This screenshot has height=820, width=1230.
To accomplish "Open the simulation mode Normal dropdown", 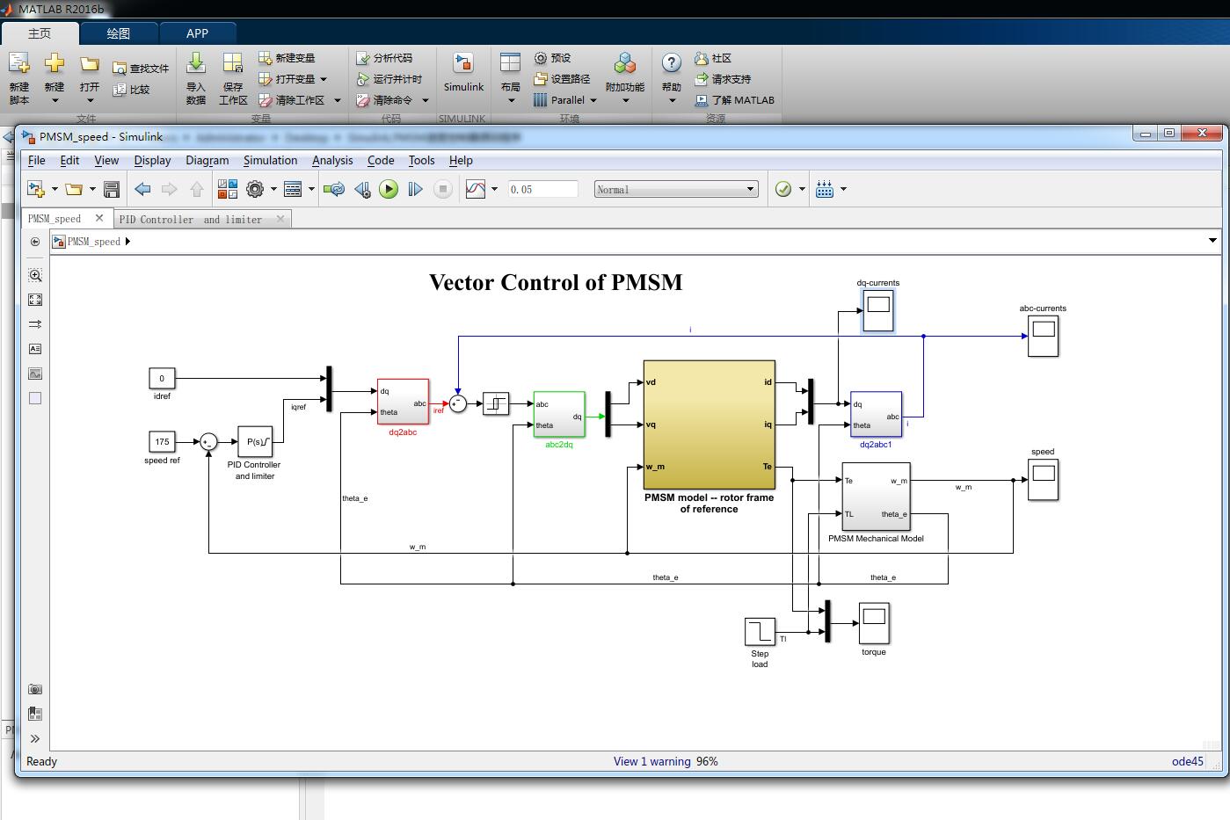I will pos(676,189).
